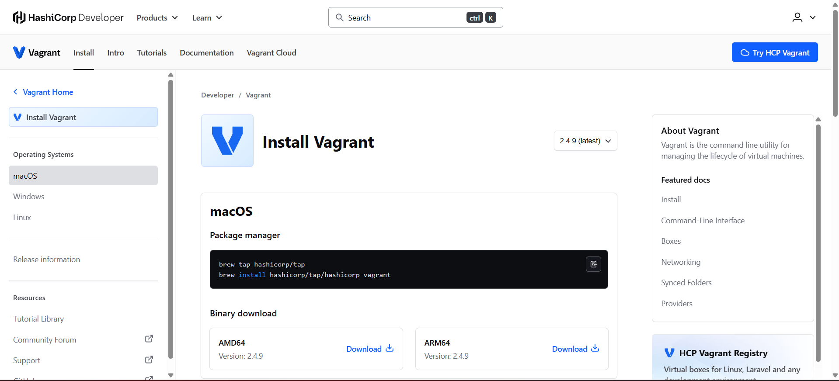
Task: Select Windows in Operating Systems list
Action: [83, 197]
